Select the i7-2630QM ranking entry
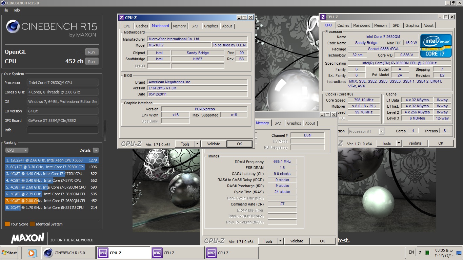Image resolution: width=463 pixels, height=260 pixels. click(52, 201)
